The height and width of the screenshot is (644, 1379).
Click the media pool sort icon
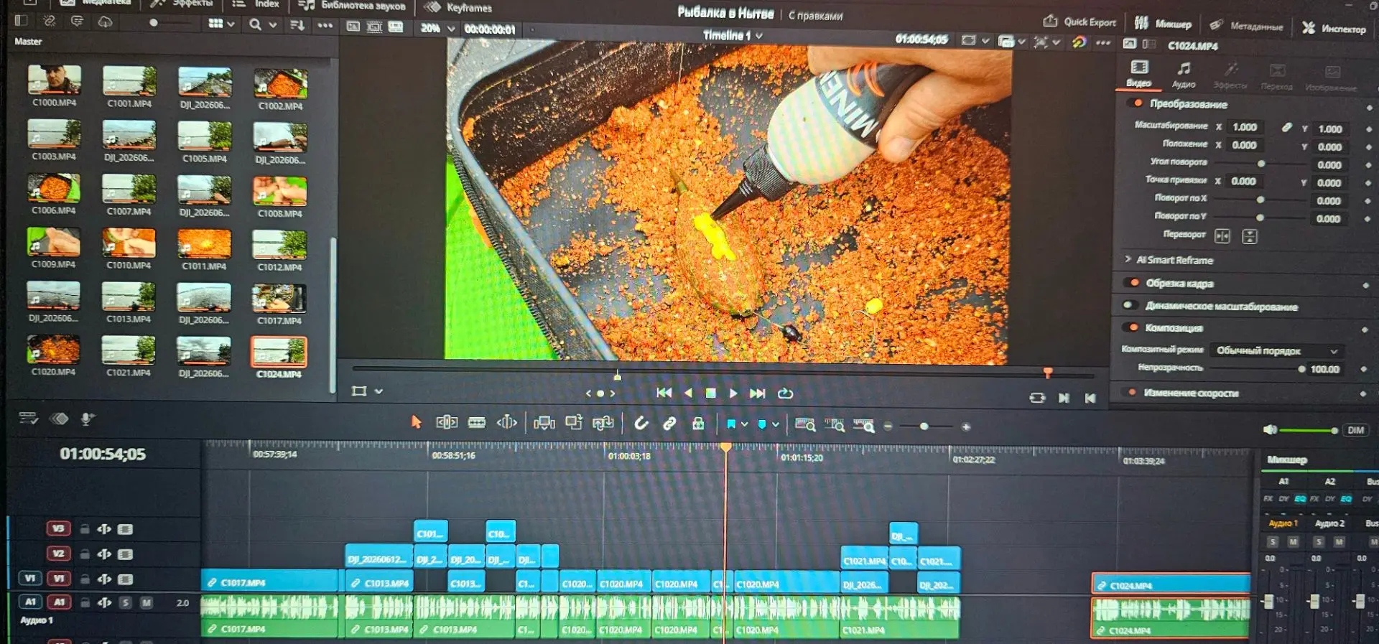click(297, 25)
